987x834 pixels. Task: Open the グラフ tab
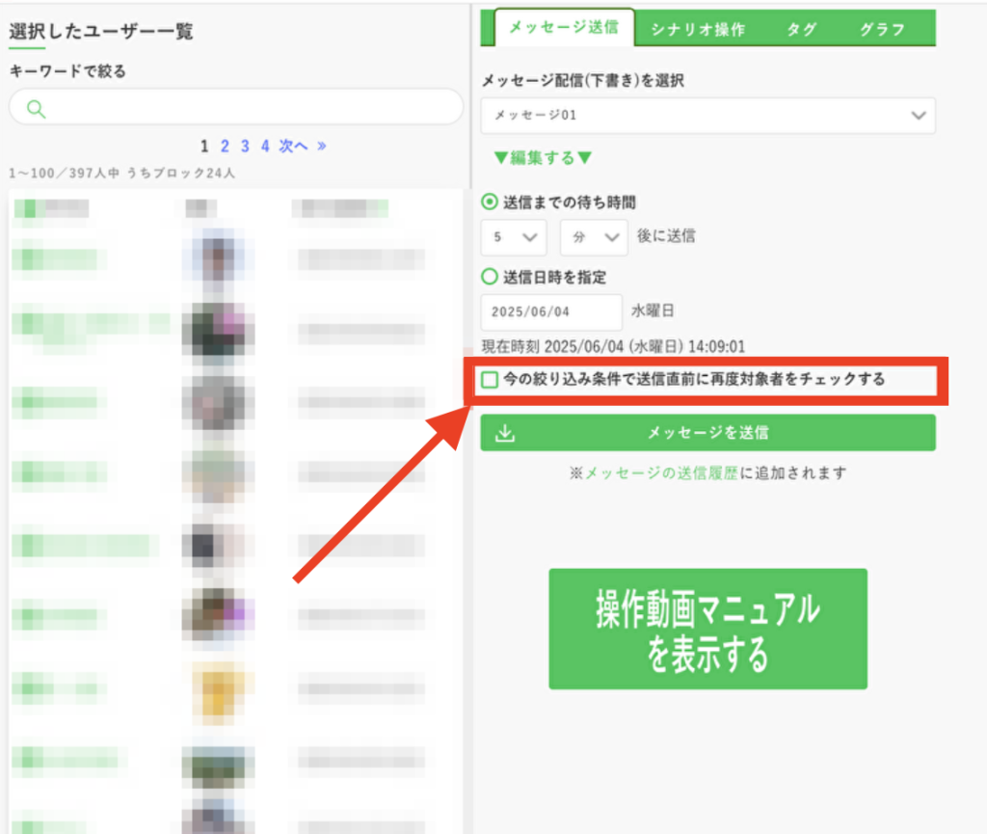(883, 29)
